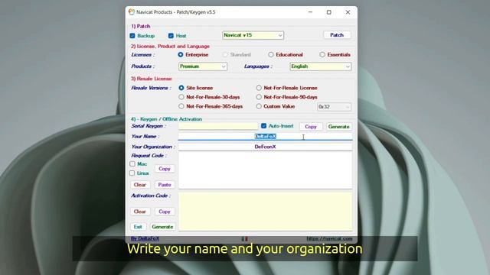This screenshot has height=275, width=490.
Task: Click the Exit button
Action: click(x=138, y=227)
